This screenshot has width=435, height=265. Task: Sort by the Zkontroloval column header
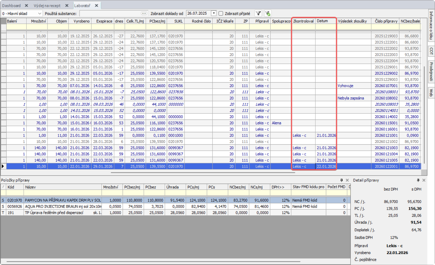[x=303, y=21]
